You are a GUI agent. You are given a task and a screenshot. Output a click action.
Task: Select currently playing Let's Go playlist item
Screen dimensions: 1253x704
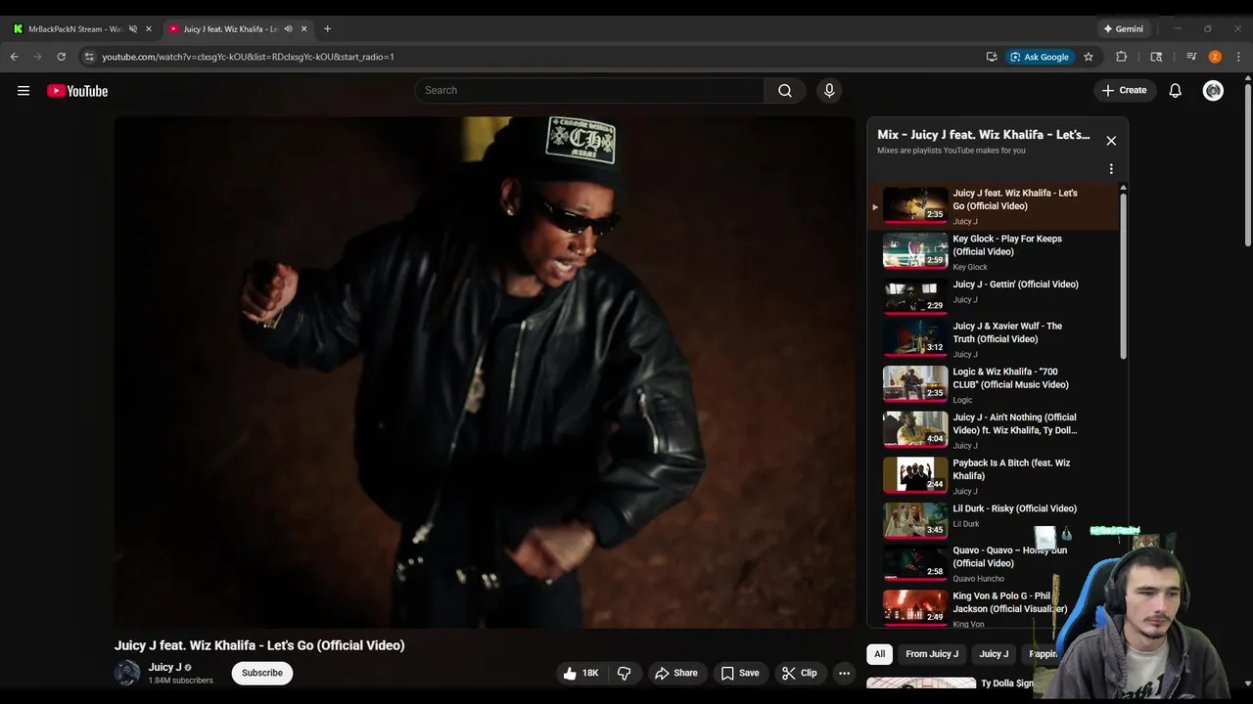coord(993,205)
